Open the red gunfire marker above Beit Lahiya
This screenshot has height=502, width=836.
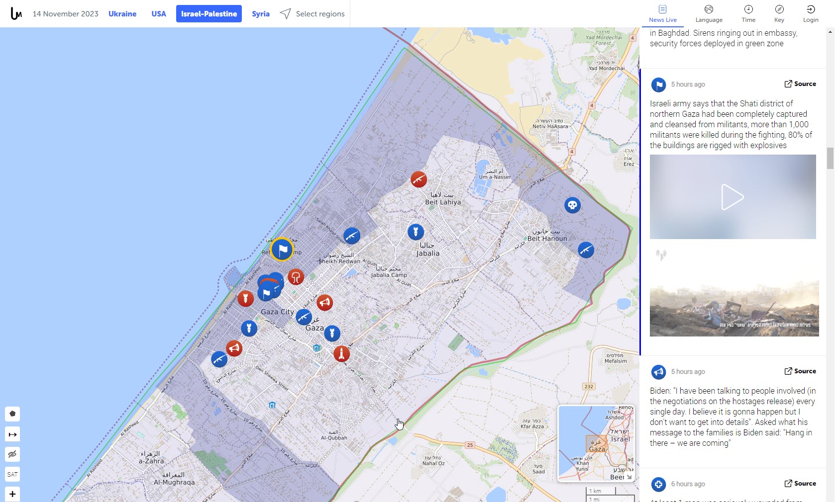(418, 179)
